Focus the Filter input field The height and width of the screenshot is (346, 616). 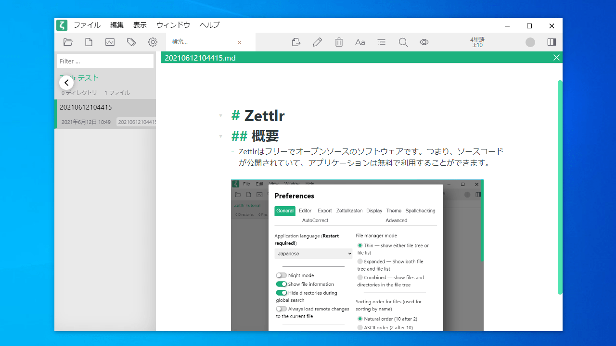tap(105, 61)
